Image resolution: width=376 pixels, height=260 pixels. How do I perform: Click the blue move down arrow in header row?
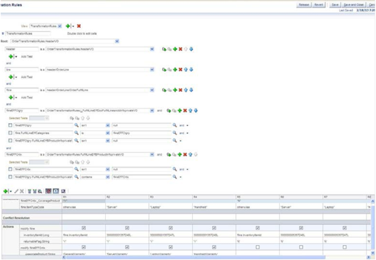[191, 49]
